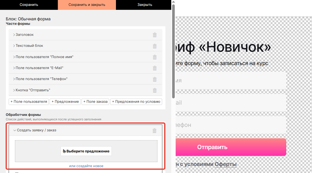Click Закрыть in the top bar
The image size is (312, 173).
pos(145,5)
